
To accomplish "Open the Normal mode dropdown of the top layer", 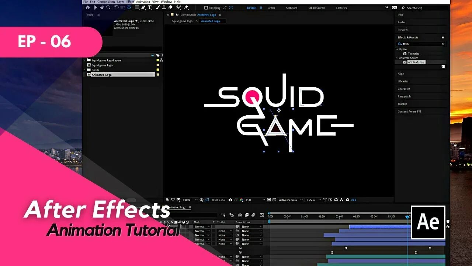I will (x=202, y=226).
